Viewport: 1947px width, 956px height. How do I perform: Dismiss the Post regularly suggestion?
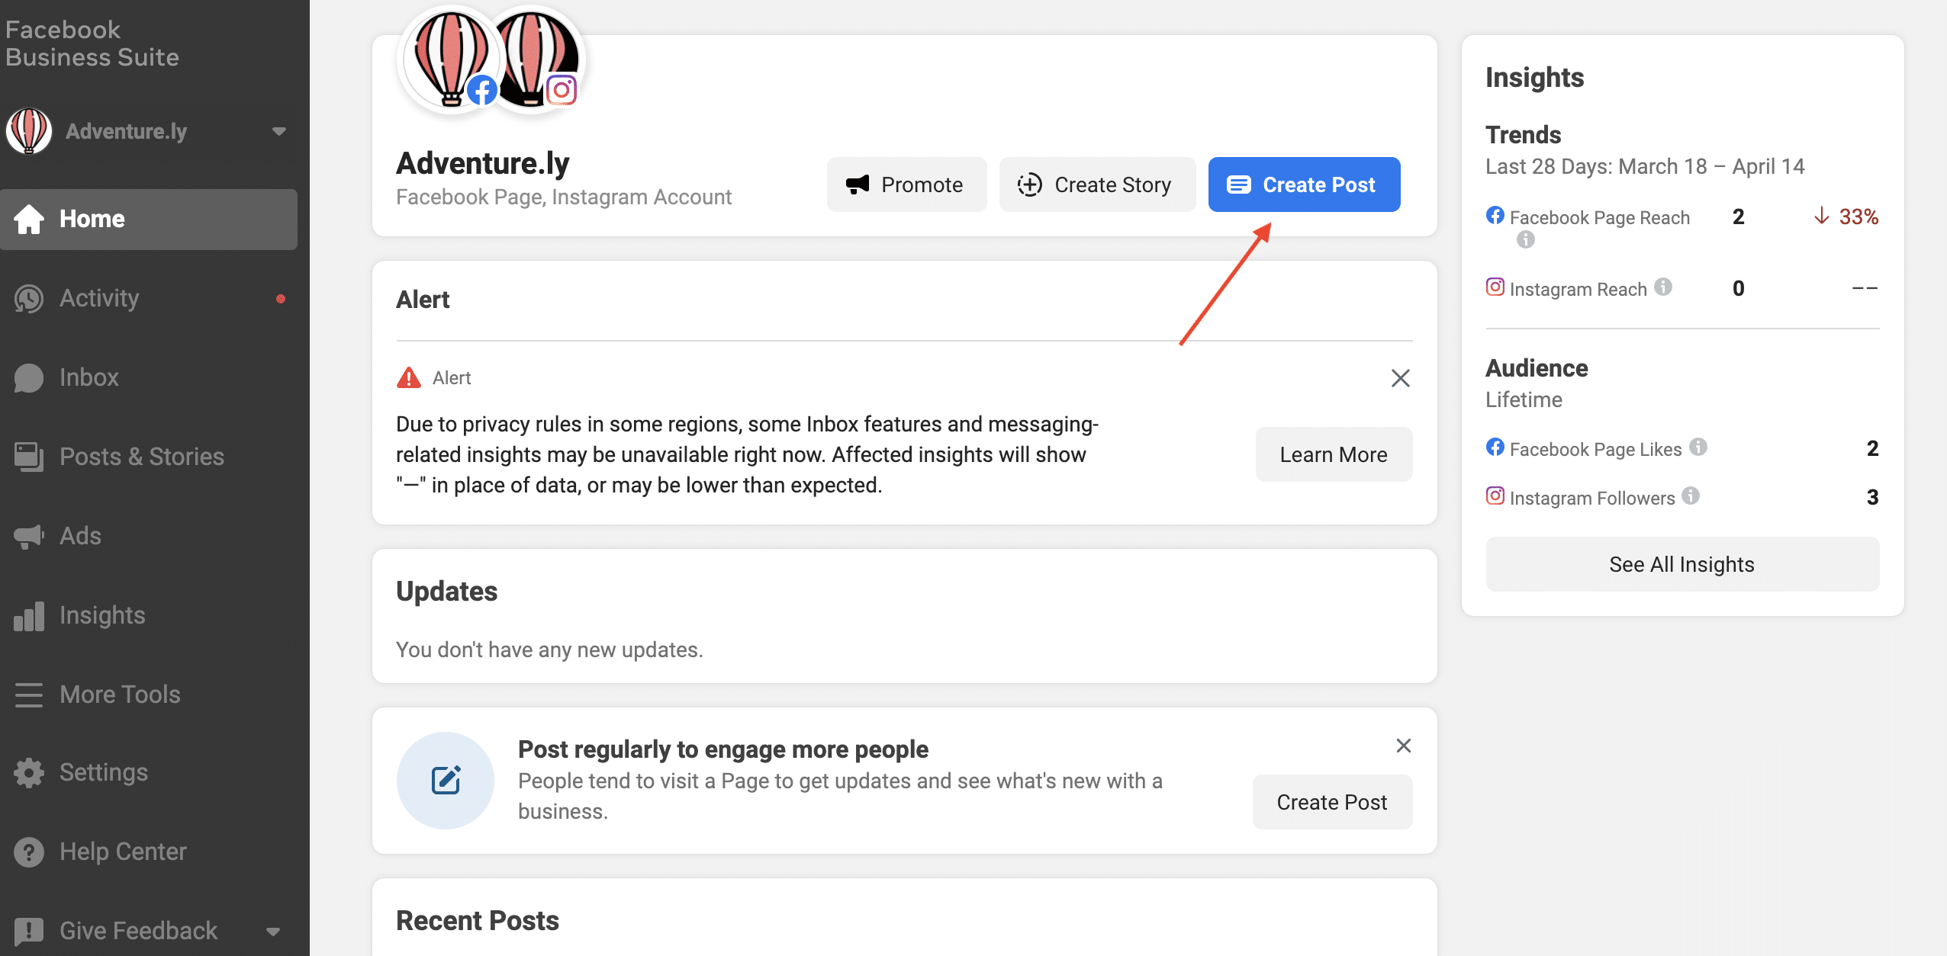pyautogui.click(x=1403, y=746)
